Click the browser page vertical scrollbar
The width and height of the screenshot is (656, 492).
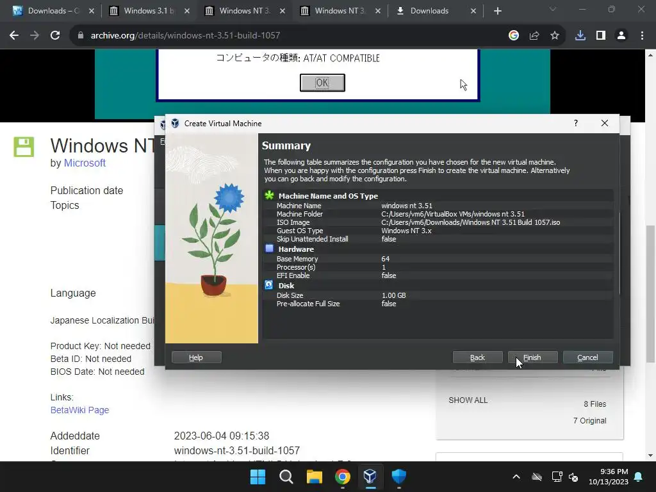click(651, 293)
